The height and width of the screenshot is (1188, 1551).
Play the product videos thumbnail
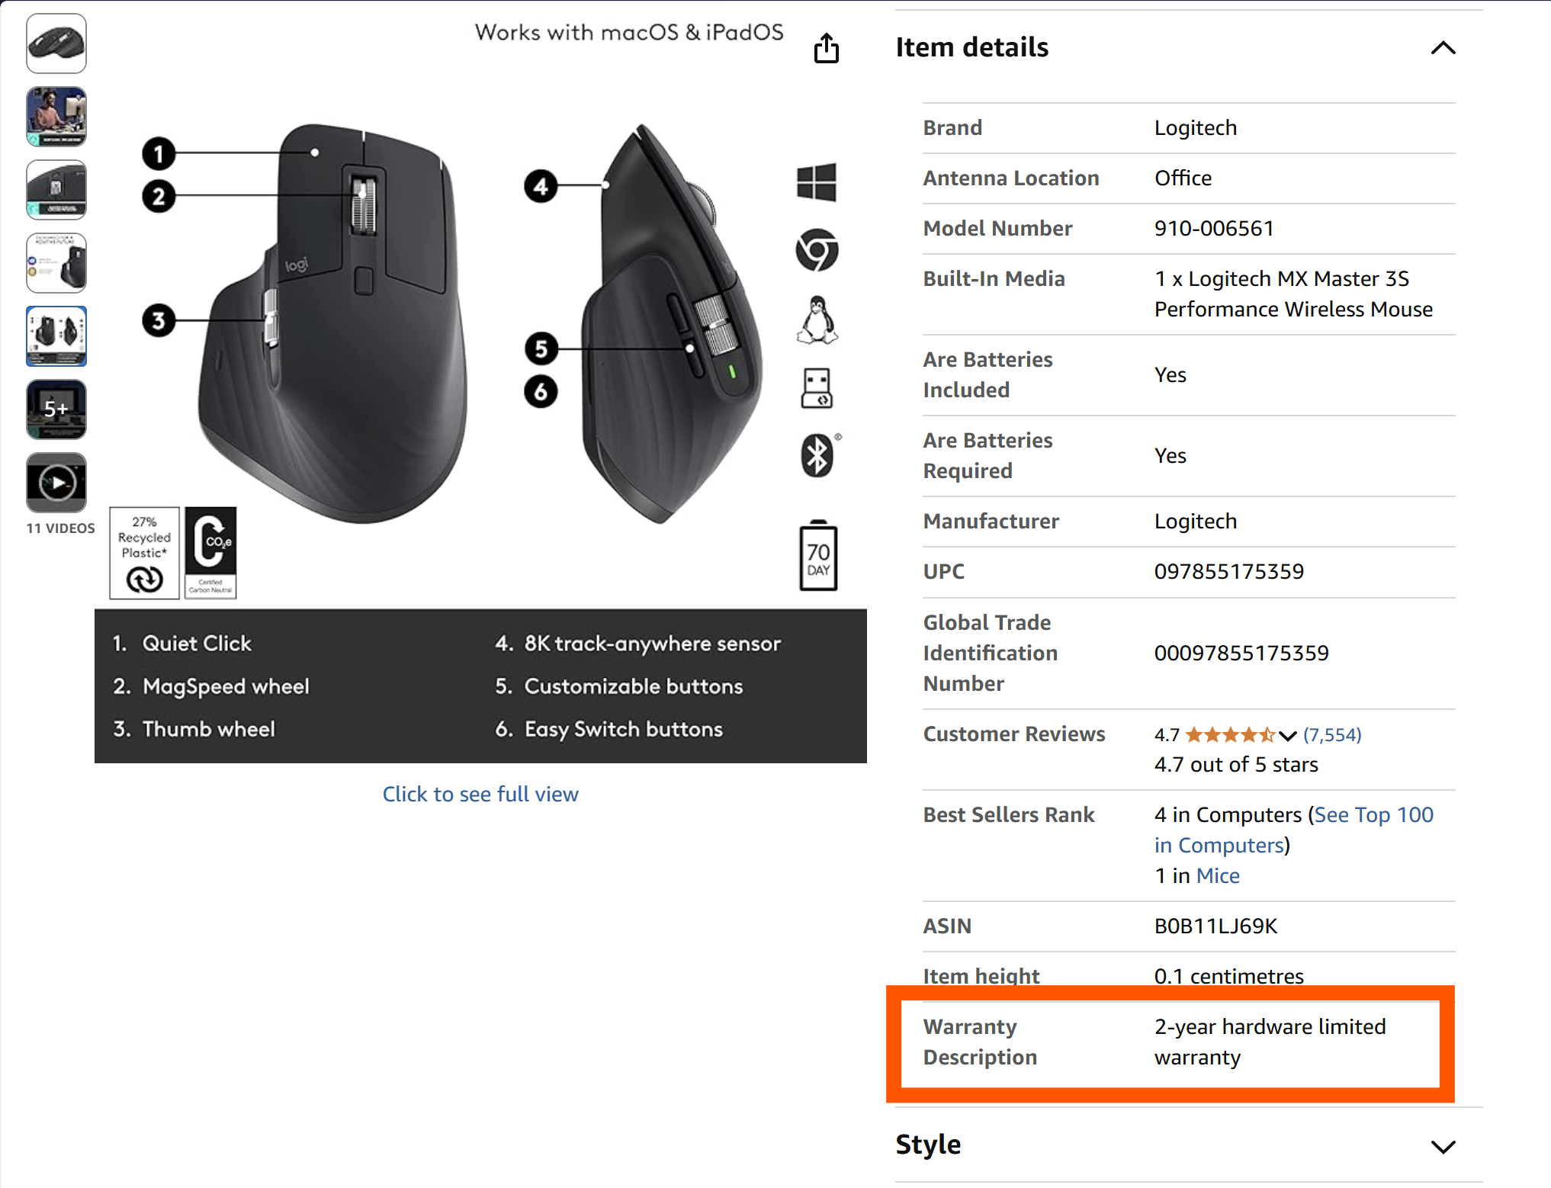point(56,483)
